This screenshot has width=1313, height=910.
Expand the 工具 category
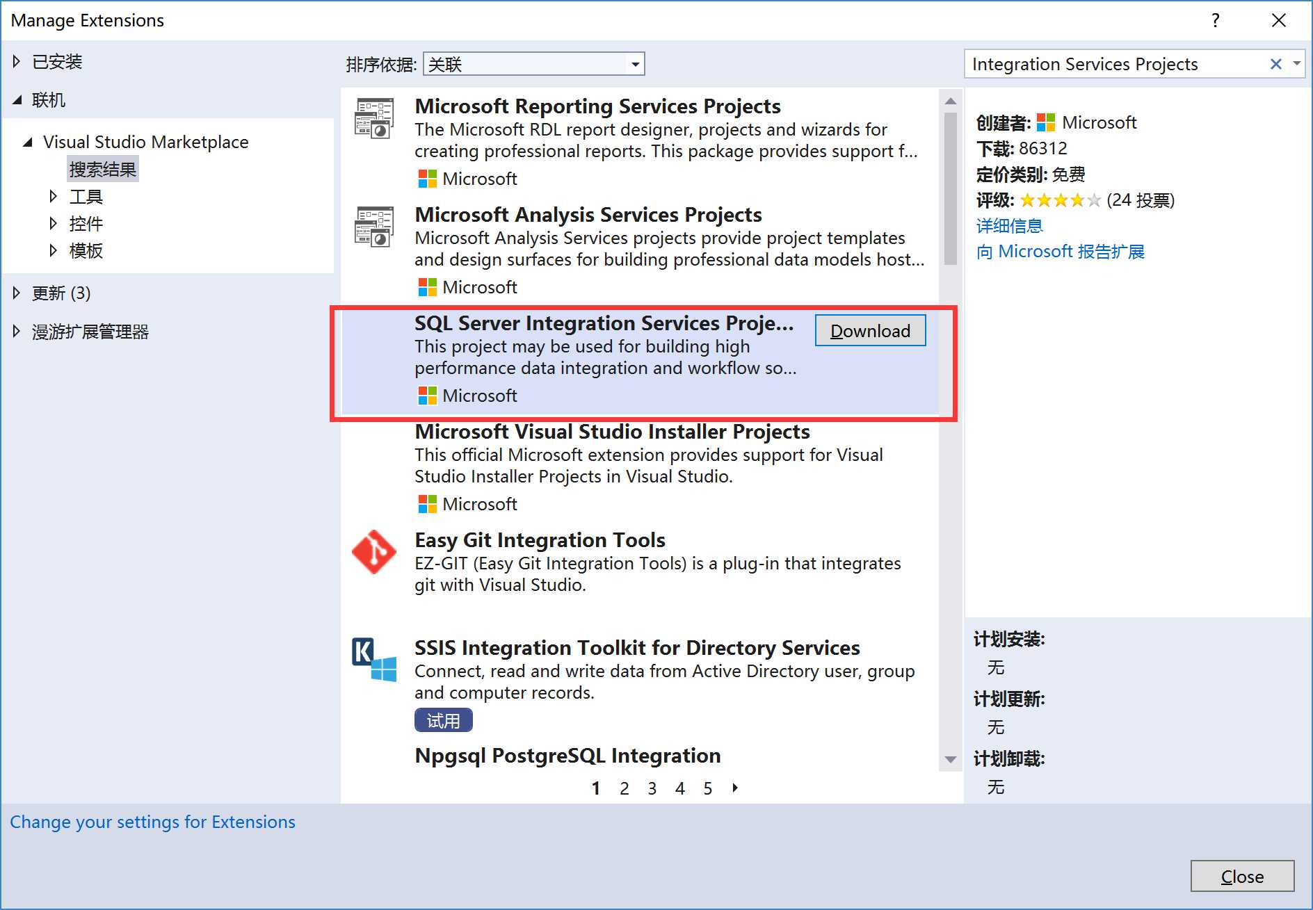tap(53, 197)
